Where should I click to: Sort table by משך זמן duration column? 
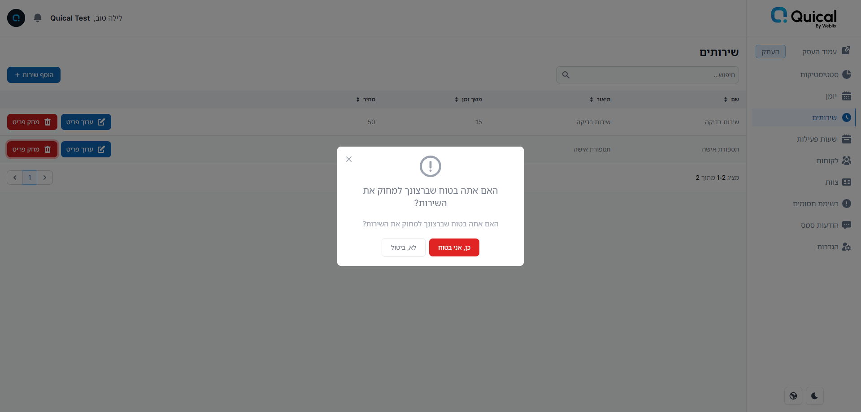(x=468, y=100)
